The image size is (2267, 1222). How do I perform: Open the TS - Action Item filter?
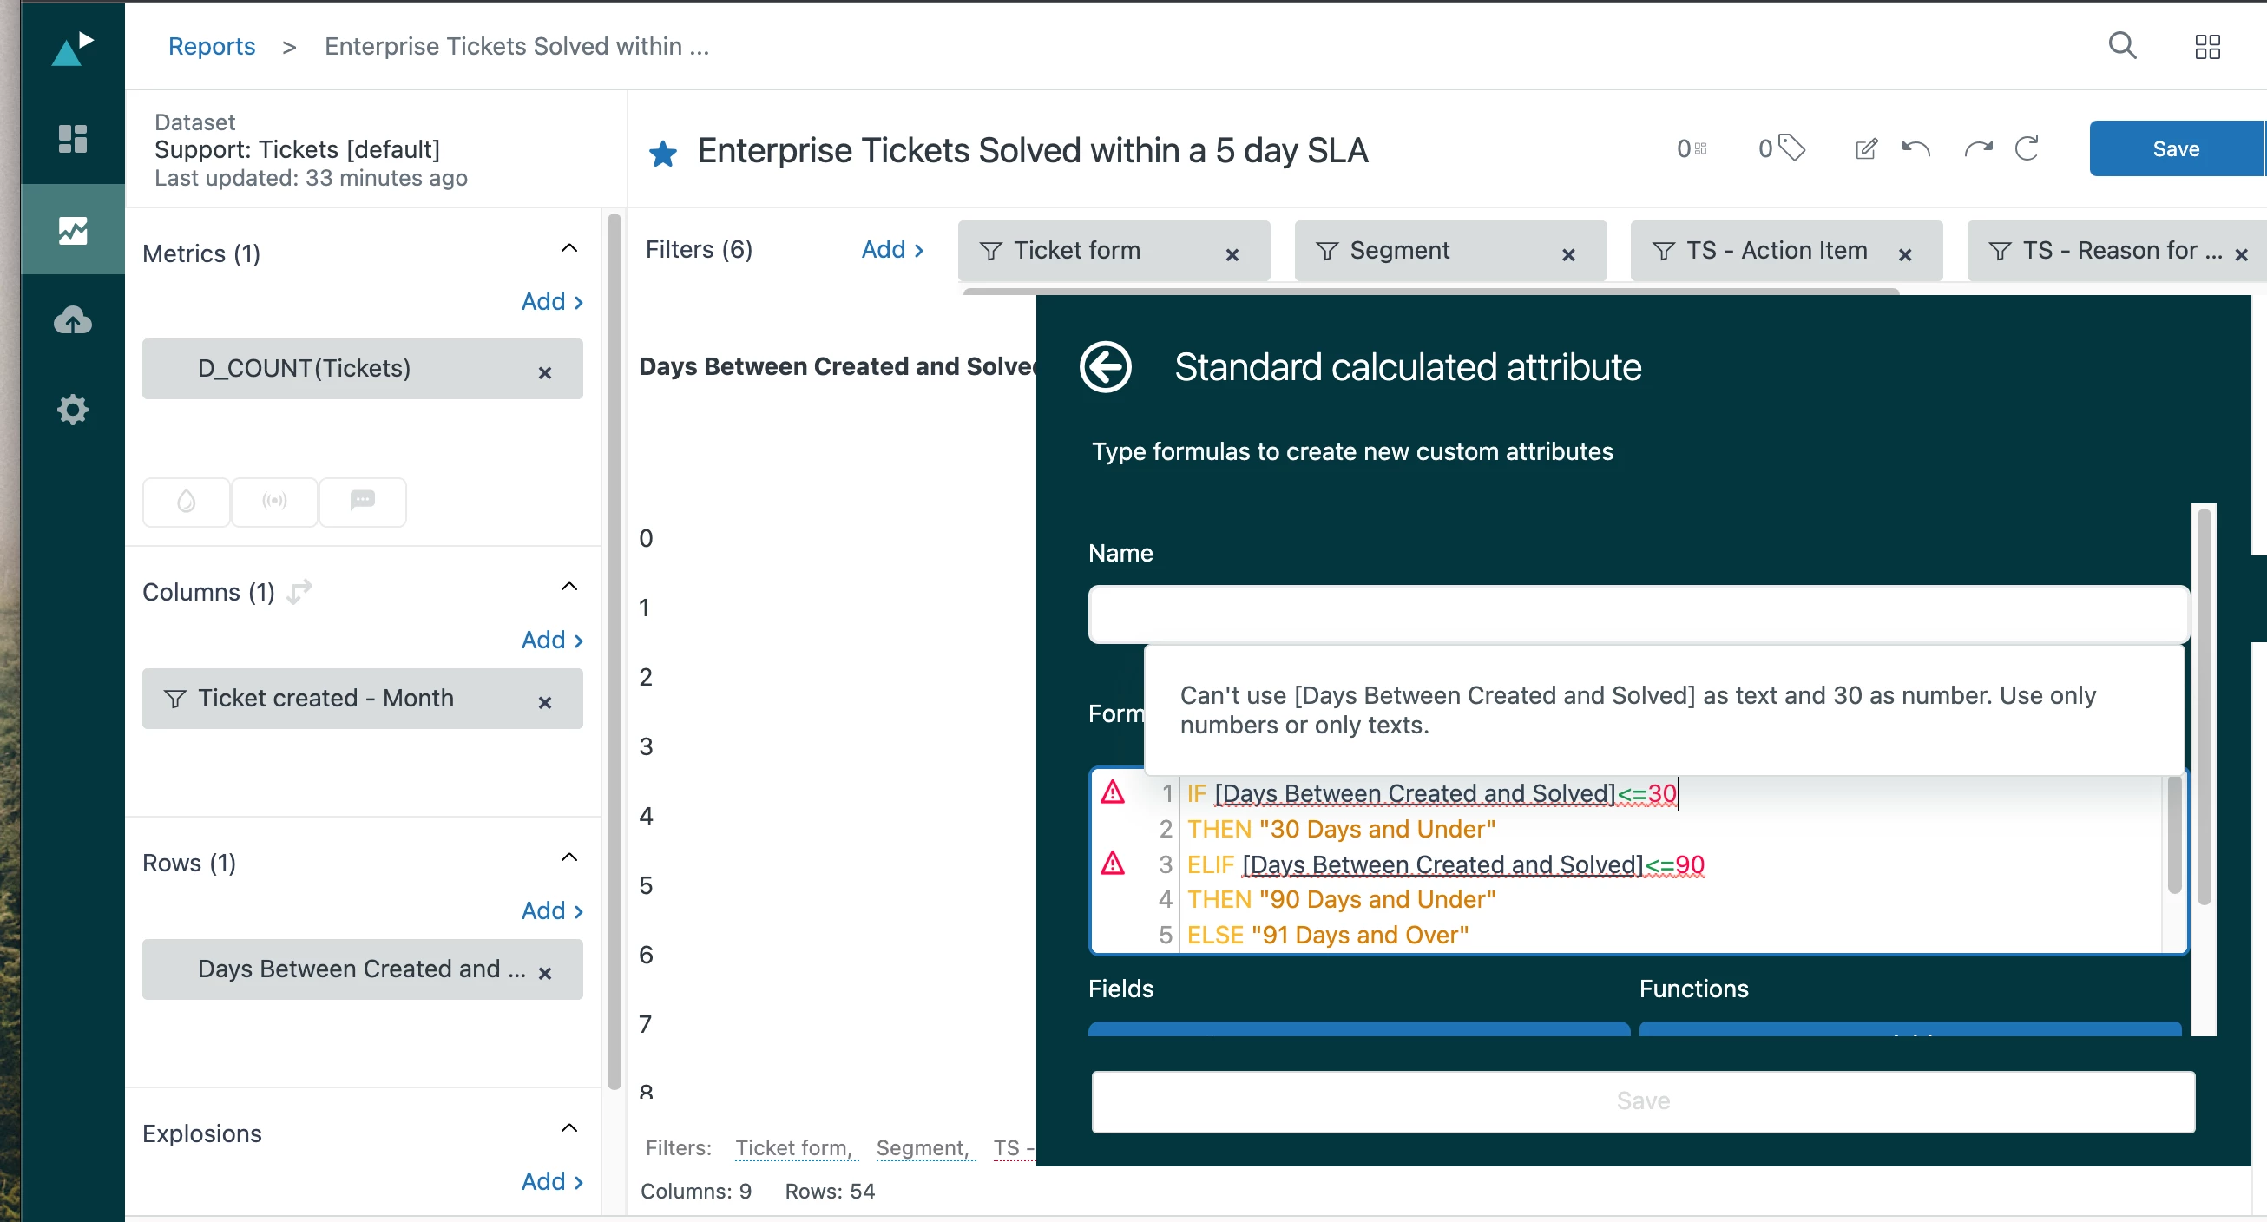[1776, 251]
